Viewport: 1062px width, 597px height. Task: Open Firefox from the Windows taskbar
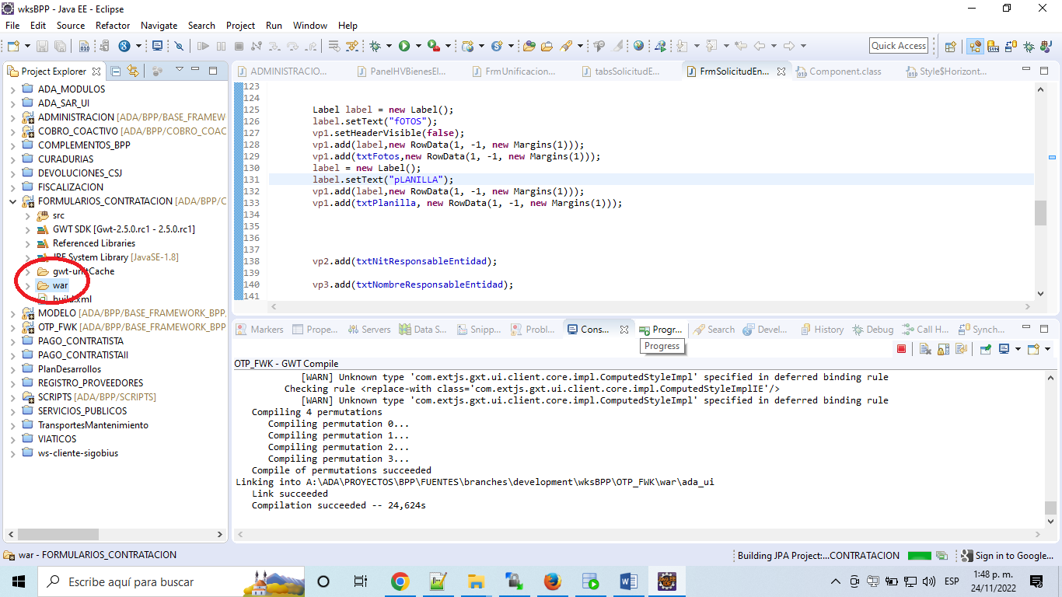point(552,581)
